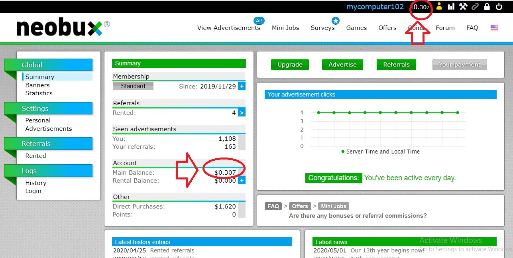Click the Mini Jobs breadcrumb tag
Viewport: 513px width, 258px height.
334,206
